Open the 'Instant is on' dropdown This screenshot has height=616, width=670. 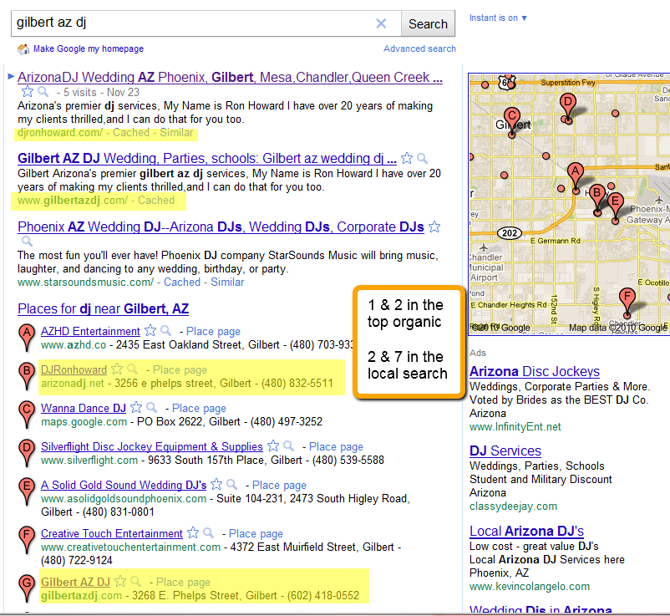498,18
